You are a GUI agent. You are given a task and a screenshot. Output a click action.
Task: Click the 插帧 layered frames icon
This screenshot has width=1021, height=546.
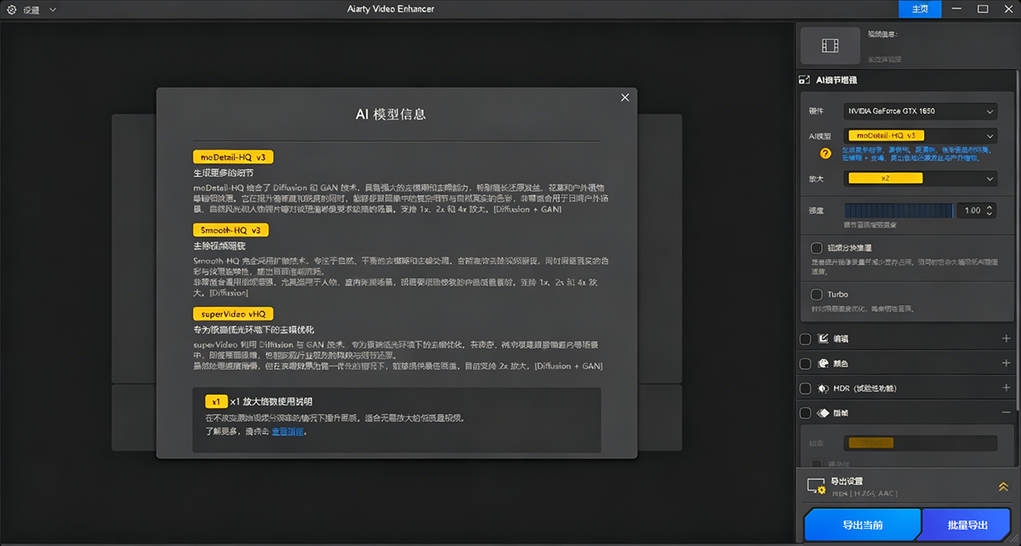tap(823, 412)
